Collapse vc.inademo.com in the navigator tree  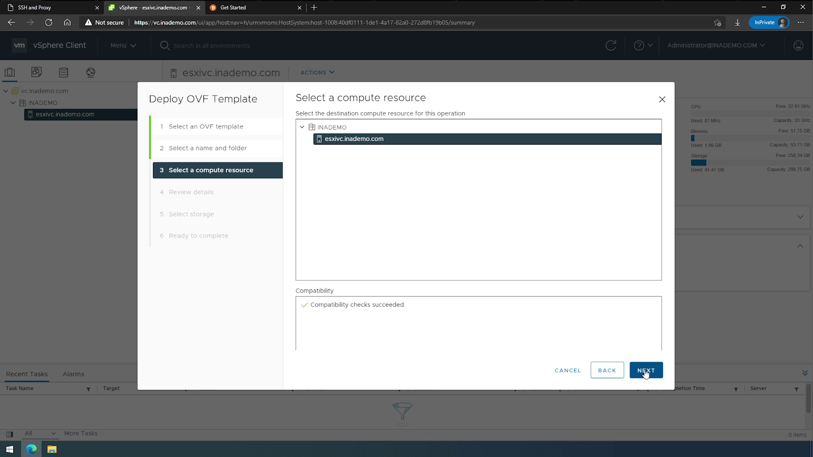click(6, 91)
